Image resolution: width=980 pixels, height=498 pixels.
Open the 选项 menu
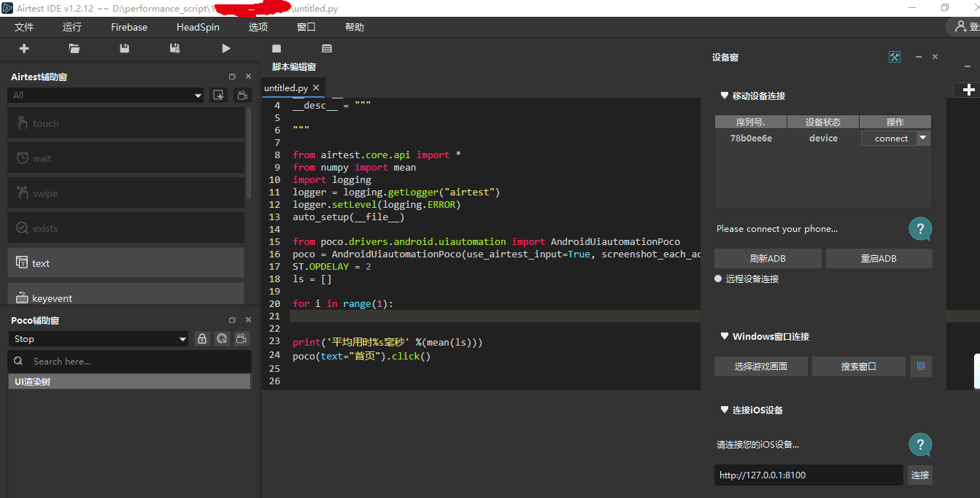pos(258,27)
